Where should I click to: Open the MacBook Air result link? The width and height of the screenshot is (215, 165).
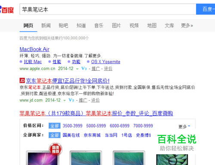34,49
